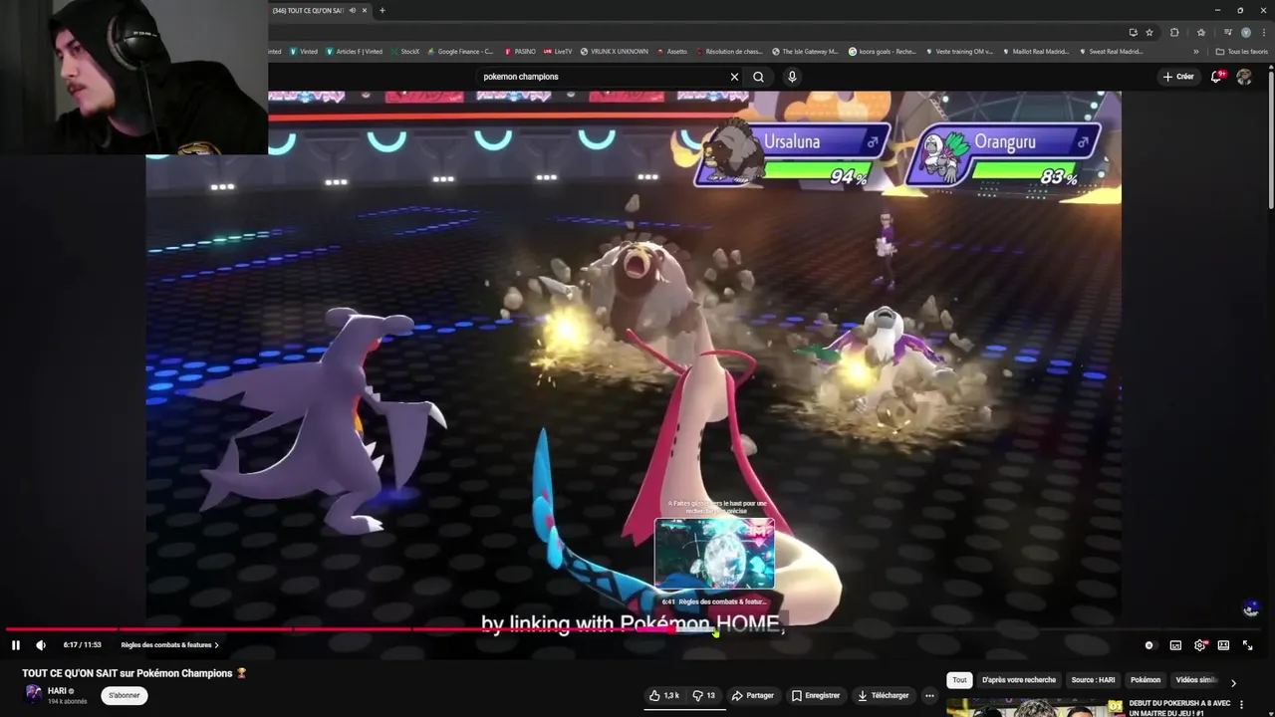1275x717 pixels.
Task: Open the Partager share button
Action: click(752, 695)
